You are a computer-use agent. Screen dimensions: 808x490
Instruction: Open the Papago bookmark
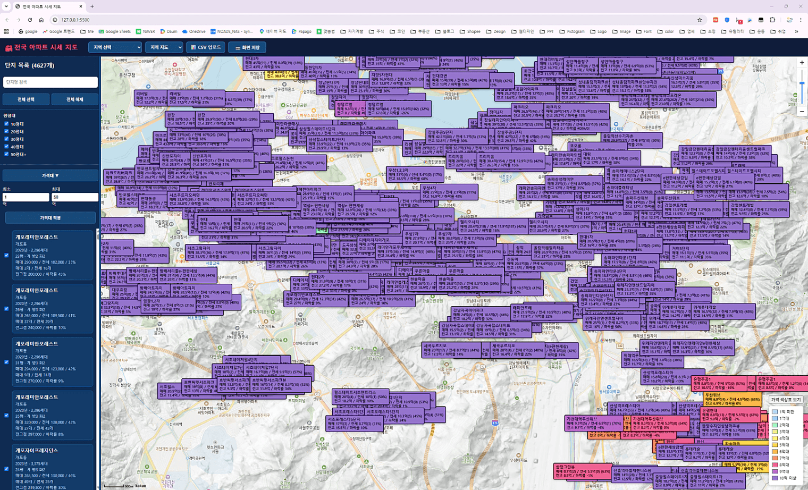[301, 31]
